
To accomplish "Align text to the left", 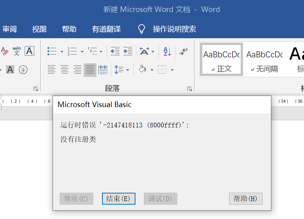I will point(52,70).
